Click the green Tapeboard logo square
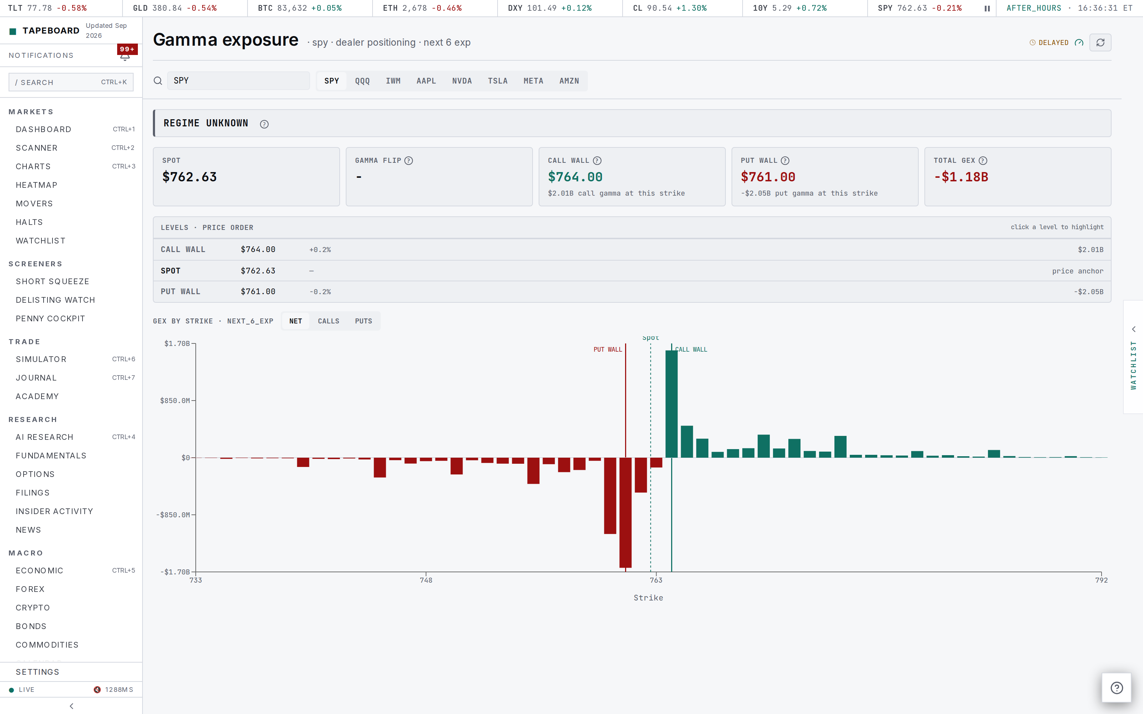 pyautogui.click(x=13, y=31)
